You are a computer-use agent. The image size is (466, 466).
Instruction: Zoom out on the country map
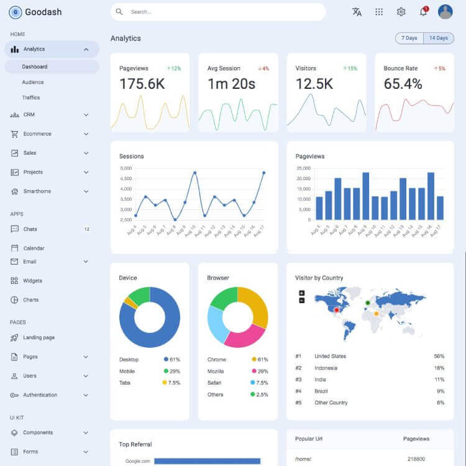tap(301, 301)
